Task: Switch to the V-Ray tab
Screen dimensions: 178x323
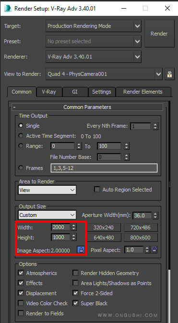Action: click(49, 92)
